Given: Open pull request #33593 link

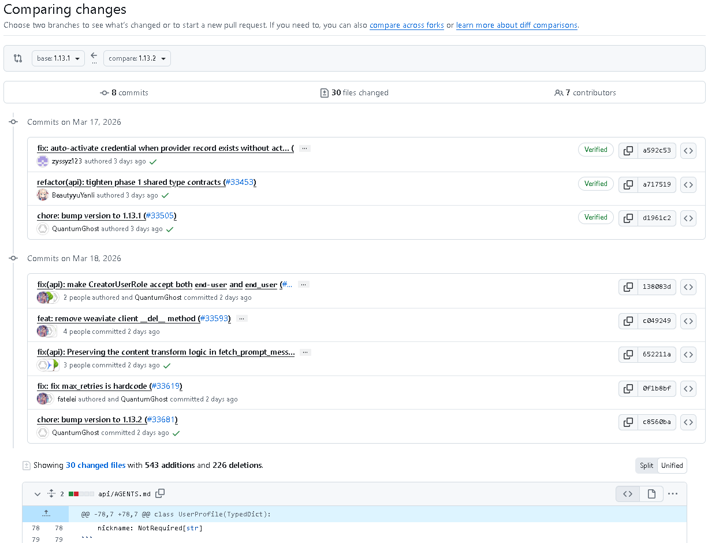Looking at the screenshot, I should [x=214, y=318].
